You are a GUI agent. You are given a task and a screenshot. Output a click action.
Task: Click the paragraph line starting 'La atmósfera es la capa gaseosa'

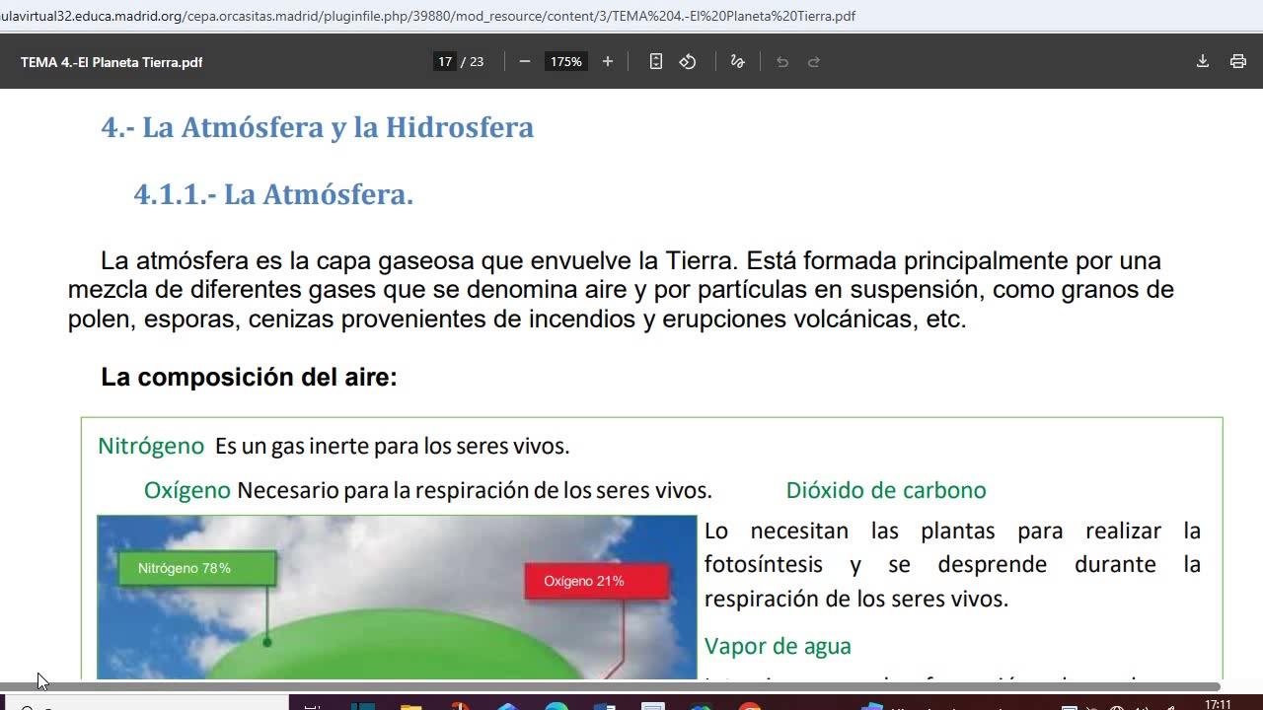click(x=631, y=260)
